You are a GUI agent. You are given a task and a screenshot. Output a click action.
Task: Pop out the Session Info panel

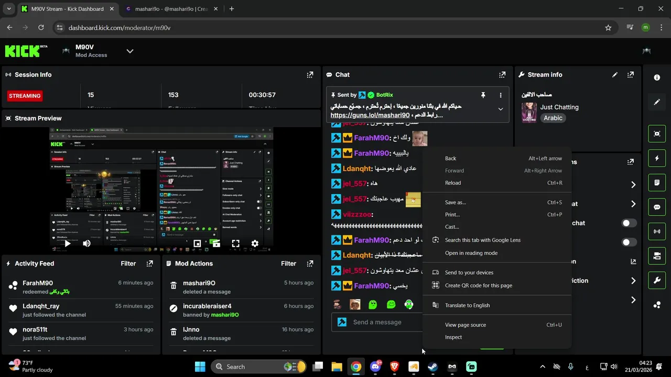(x=310, y=75)
